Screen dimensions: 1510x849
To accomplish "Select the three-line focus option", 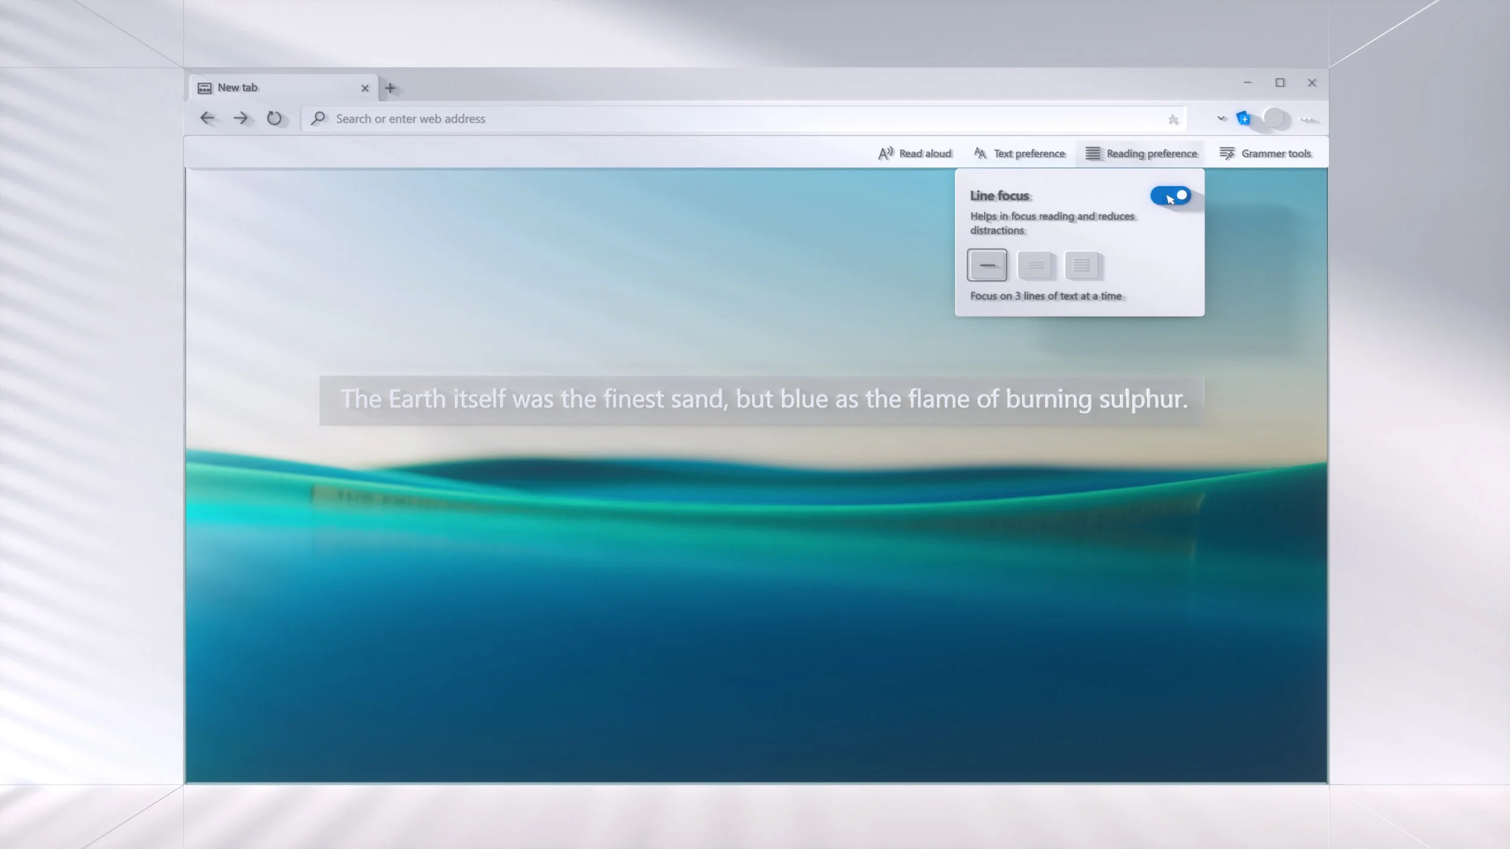I will point(1035,265).
